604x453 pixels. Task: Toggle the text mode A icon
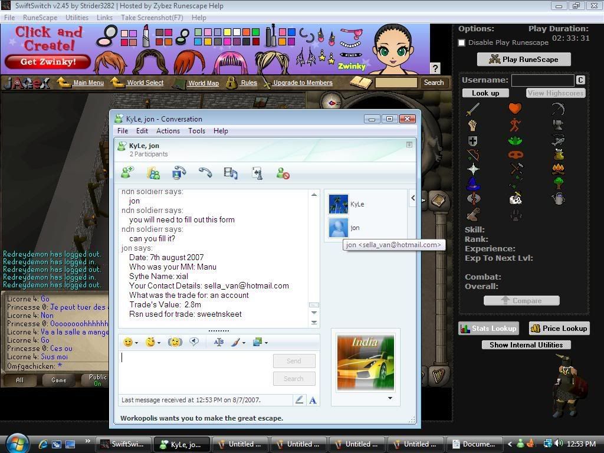313,401
